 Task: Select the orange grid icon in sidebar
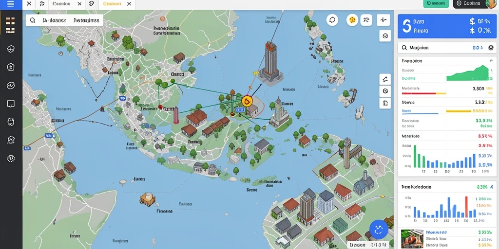[11, 25]
